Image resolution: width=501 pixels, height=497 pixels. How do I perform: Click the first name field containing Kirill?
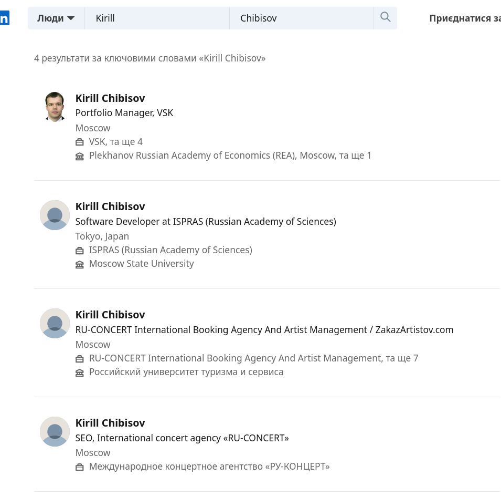coord(157,18)
